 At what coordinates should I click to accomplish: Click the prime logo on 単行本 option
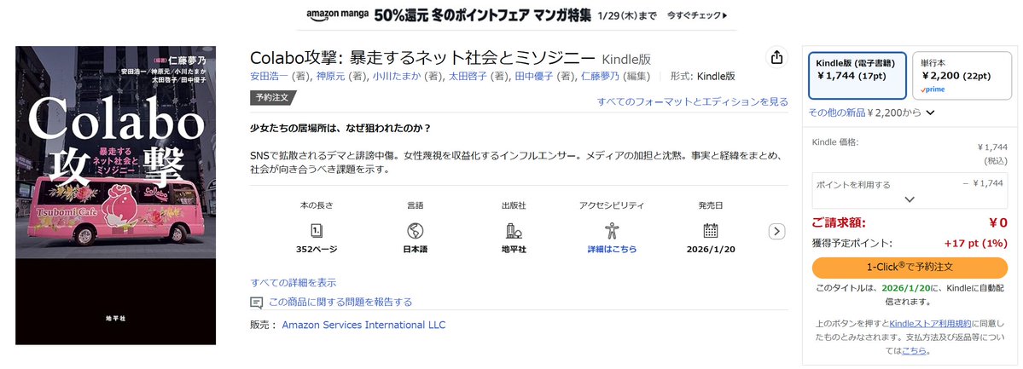(933, 89)
